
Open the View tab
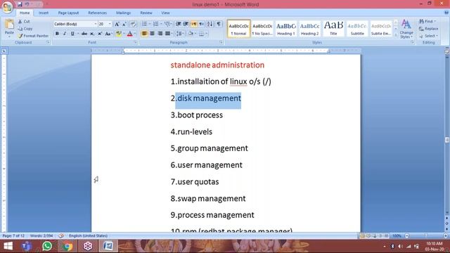(x=165, y=13)
